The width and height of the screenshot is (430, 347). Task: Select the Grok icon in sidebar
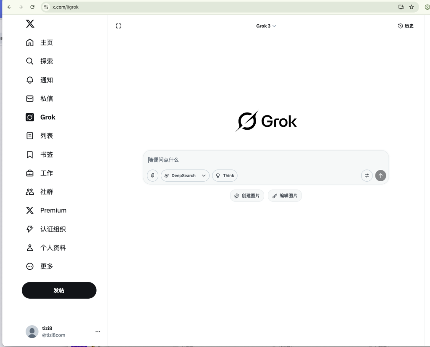[x=30, y=117]
